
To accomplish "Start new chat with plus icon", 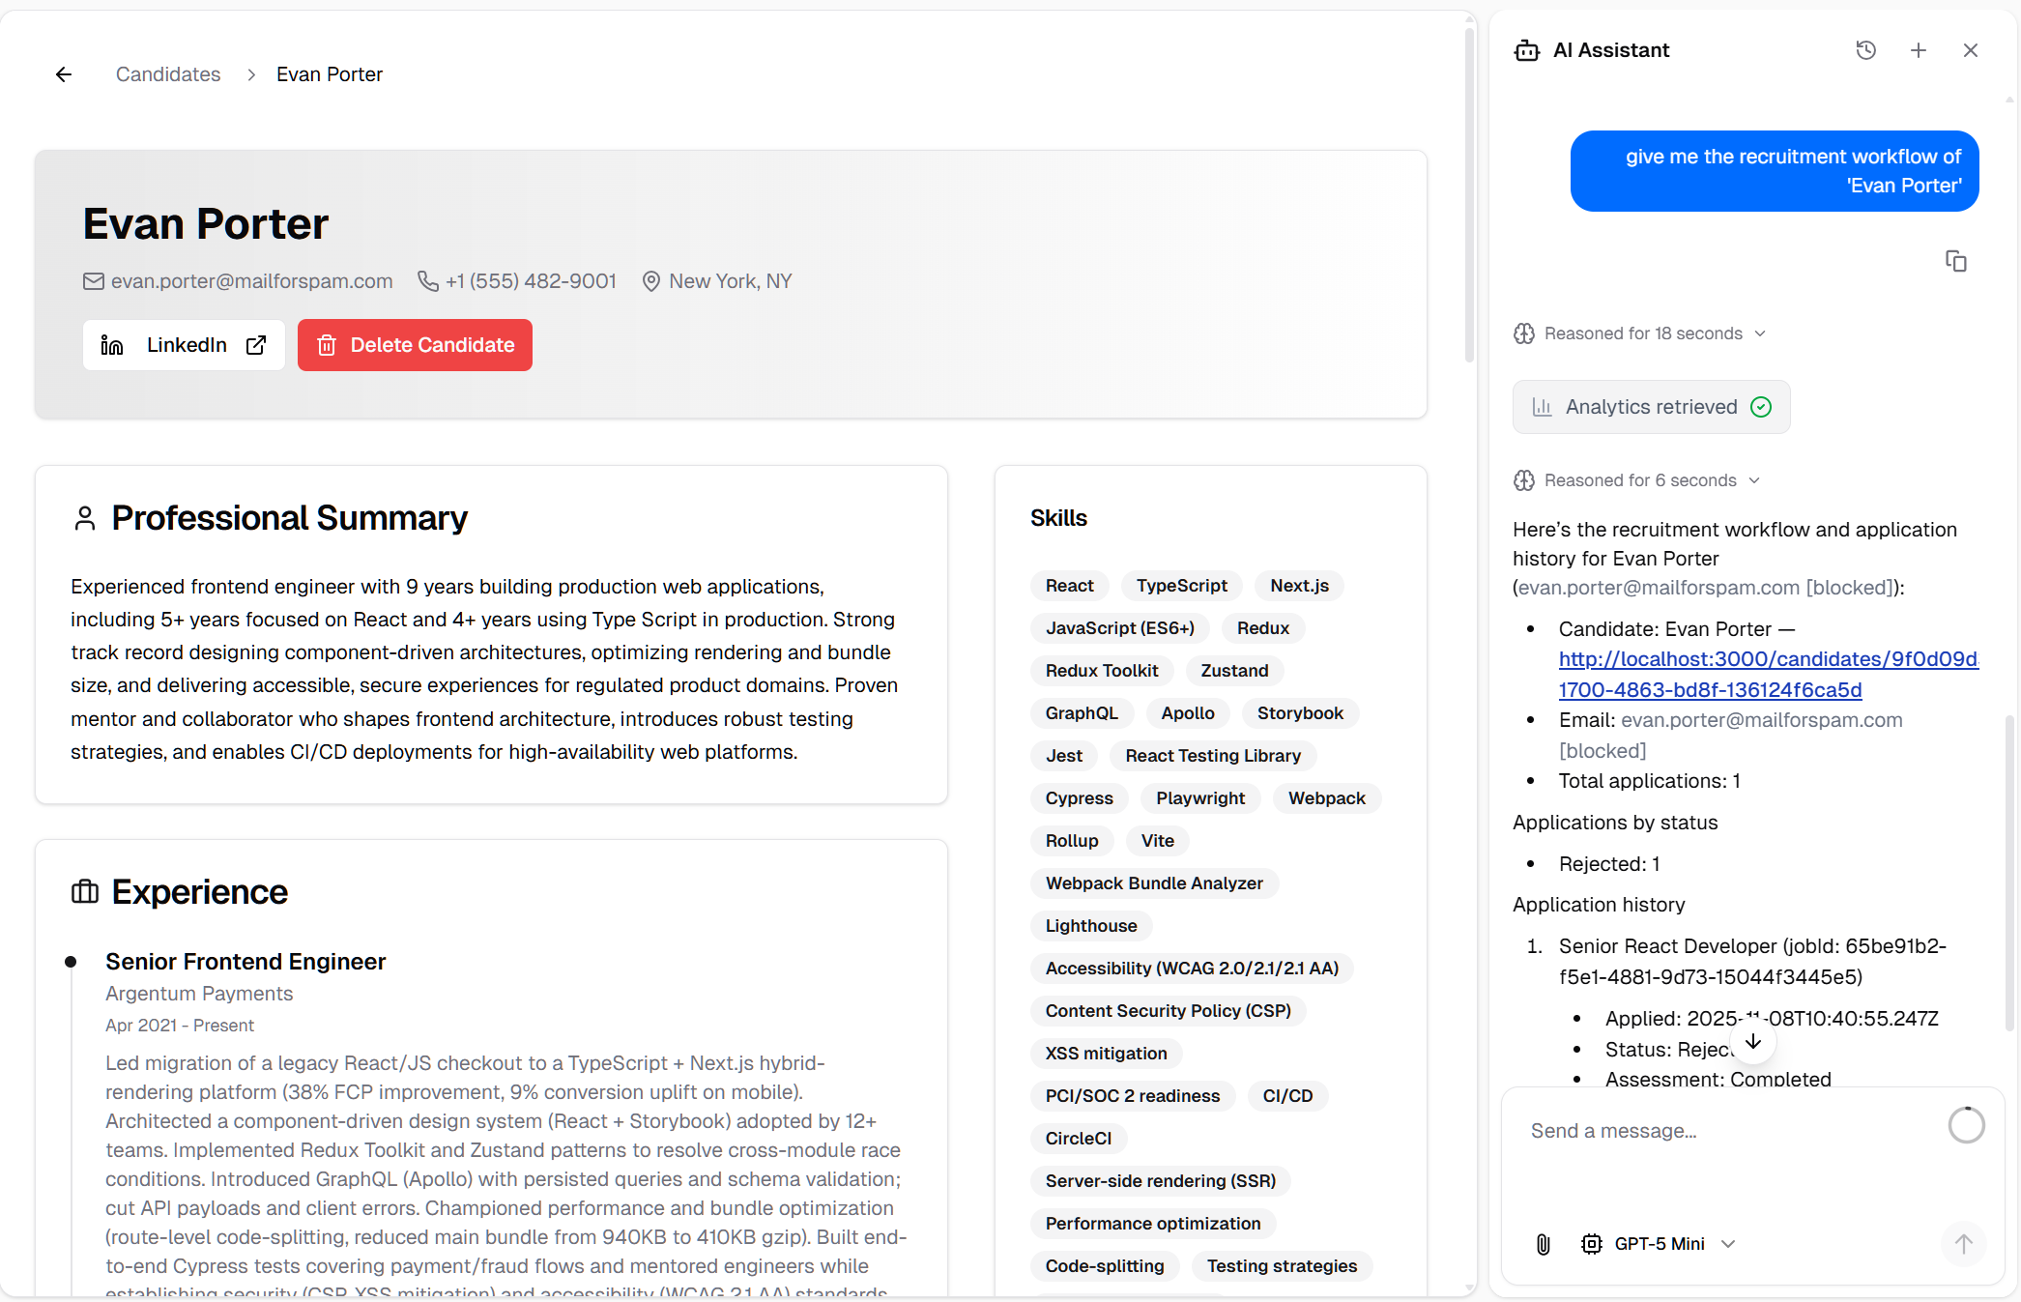I will pos(1918,50).
